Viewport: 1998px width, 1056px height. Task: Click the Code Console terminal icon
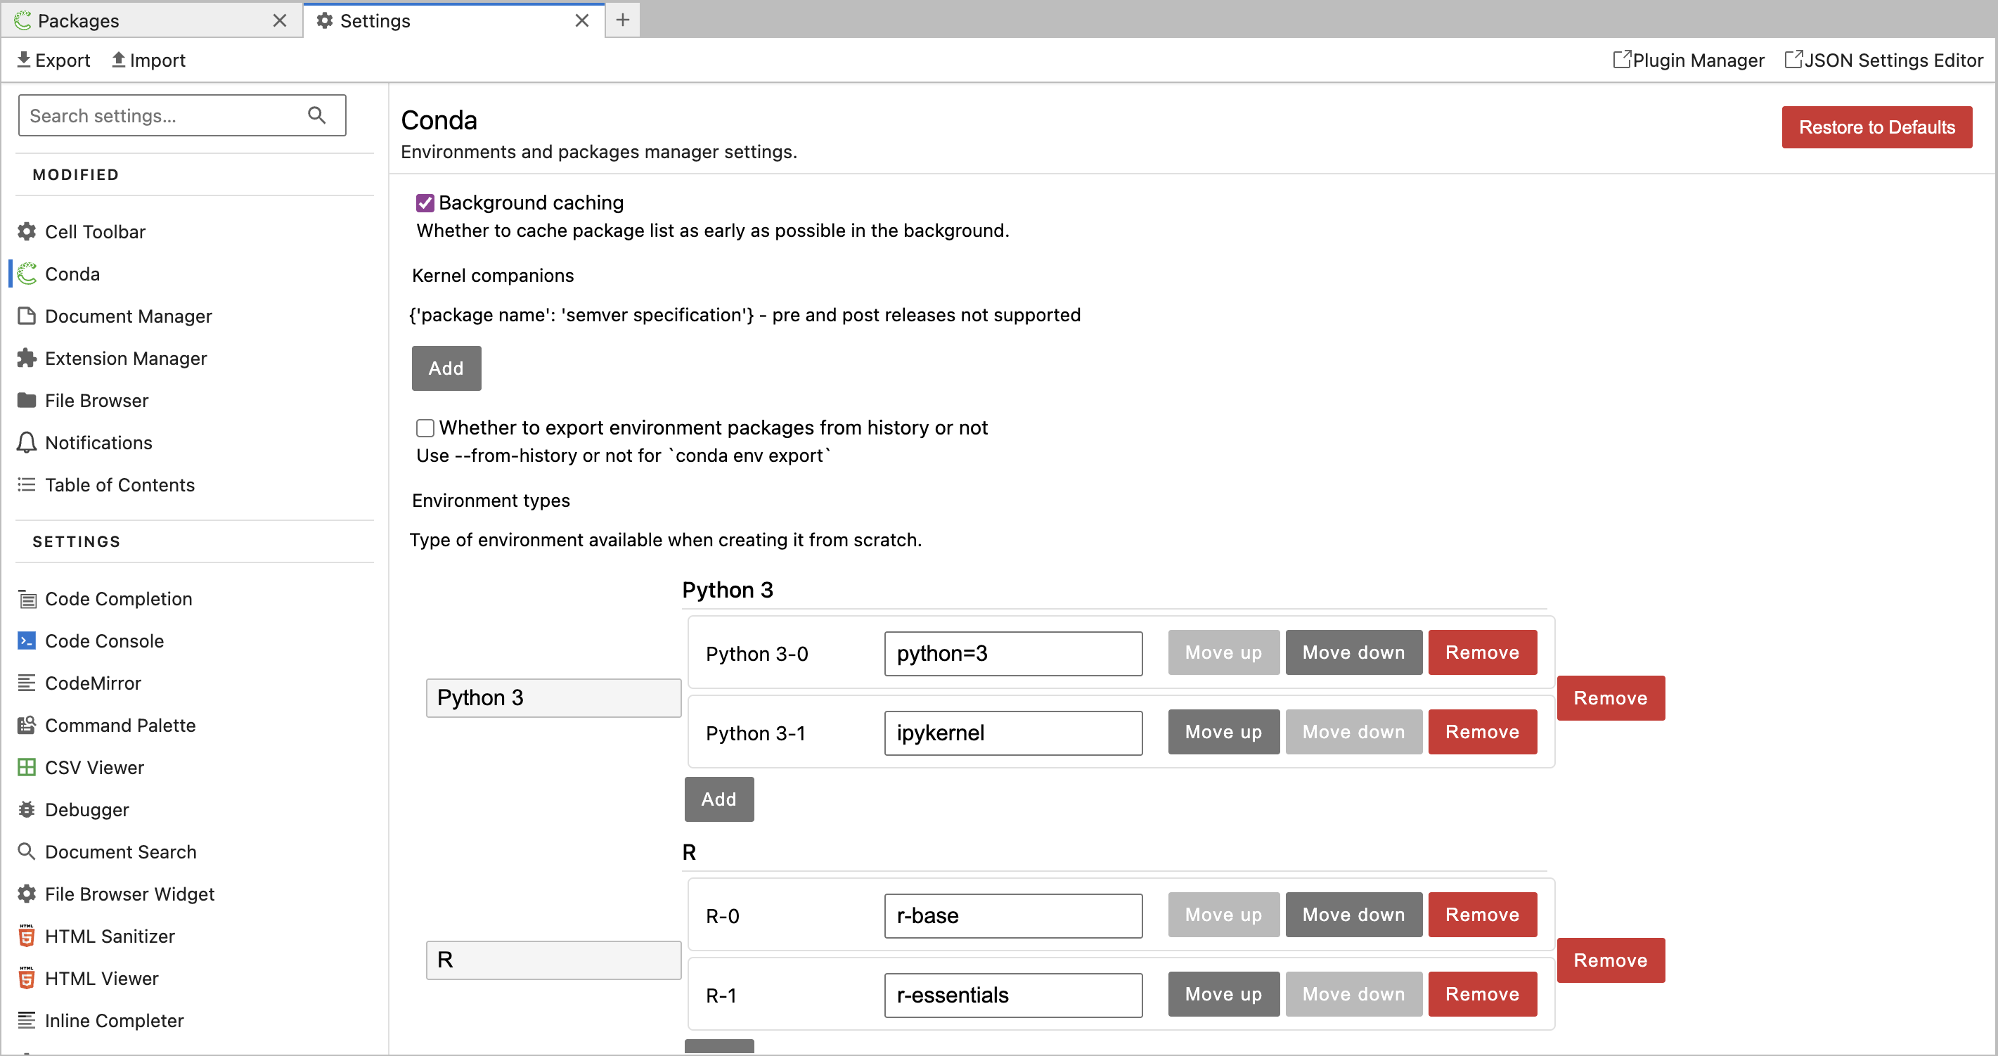[x=27, y=640]
